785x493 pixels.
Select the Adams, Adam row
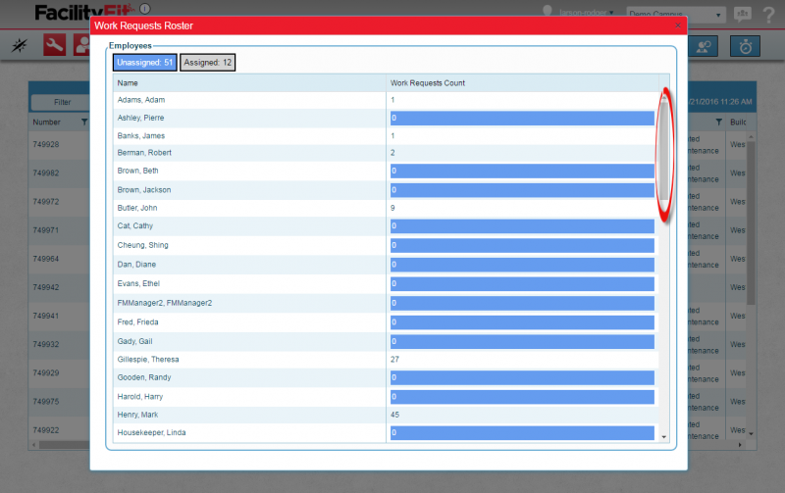[x=386, y=100]
